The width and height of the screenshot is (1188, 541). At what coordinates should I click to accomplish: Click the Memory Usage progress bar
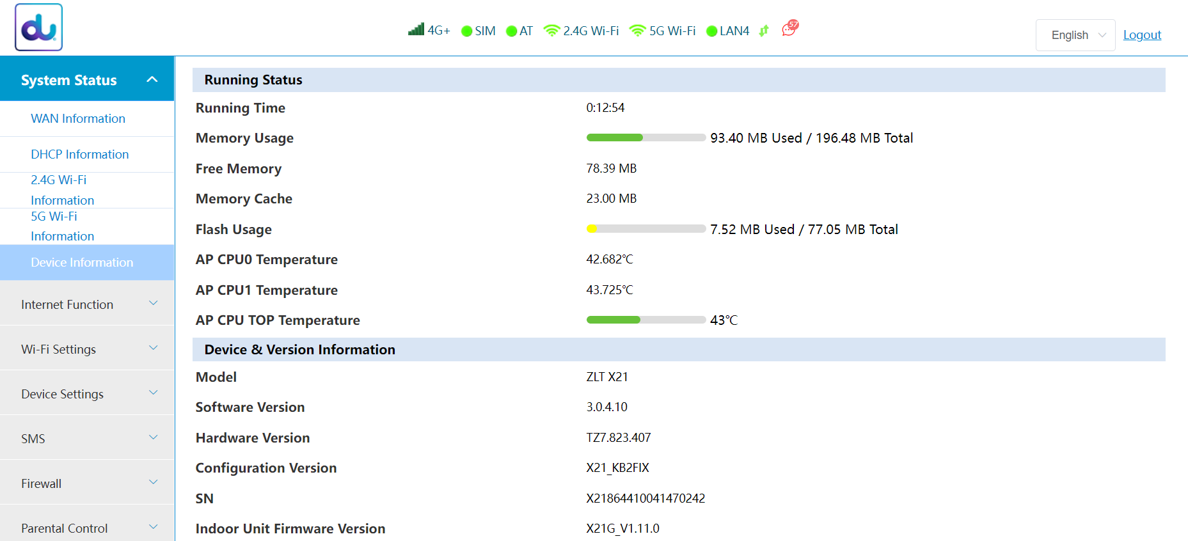[645, 138]
